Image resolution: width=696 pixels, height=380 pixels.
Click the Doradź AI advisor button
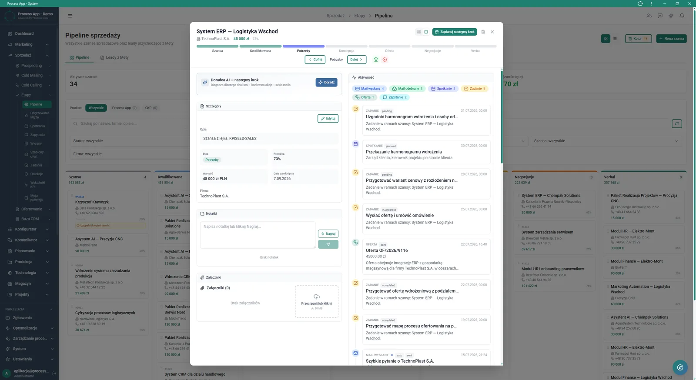pos(326,82)
